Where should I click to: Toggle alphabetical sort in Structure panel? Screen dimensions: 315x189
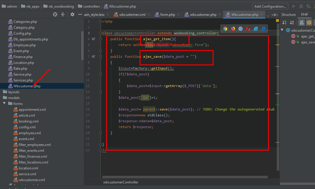[x=292, y=23]
